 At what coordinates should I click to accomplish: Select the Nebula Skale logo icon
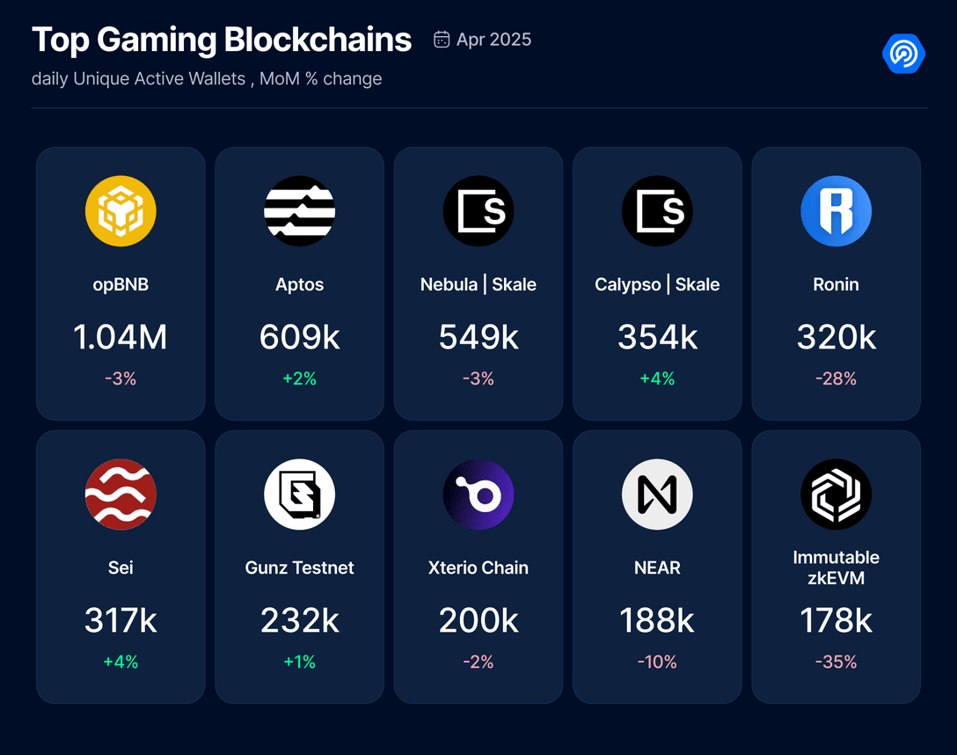click(478, 211)
